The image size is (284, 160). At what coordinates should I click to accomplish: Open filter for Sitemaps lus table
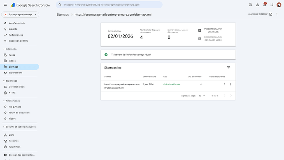click(x=228, y=67)
